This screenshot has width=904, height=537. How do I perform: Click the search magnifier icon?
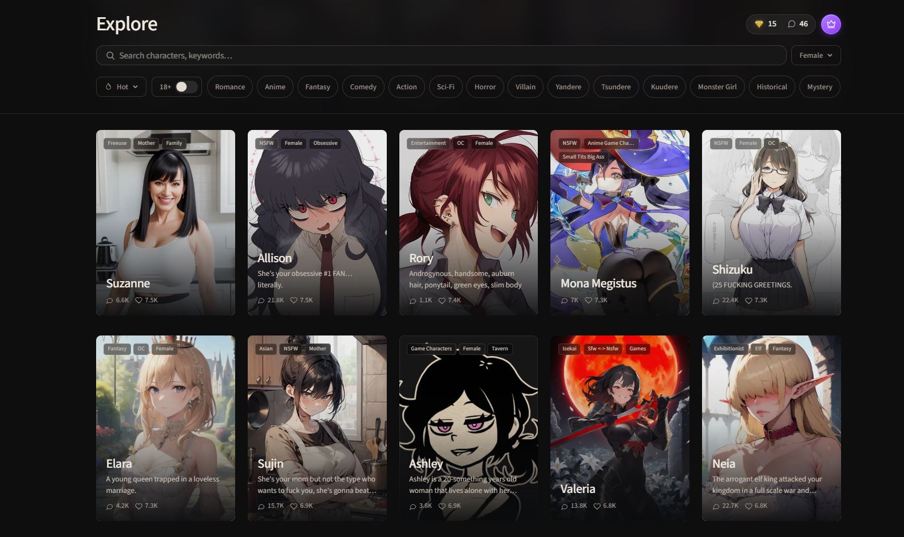coord(110,56)
